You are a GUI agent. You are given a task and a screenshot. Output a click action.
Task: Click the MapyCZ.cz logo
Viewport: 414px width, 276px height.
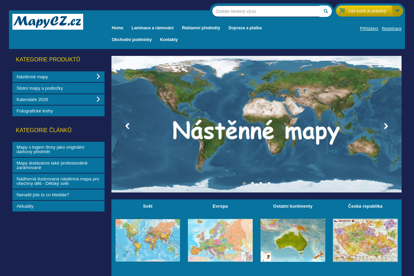tap(48, 21)
